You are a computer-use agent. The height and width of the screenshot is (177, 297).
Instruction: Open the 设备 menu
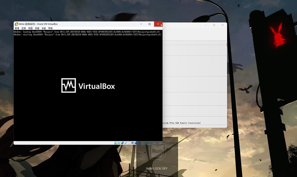pos(44,28)
